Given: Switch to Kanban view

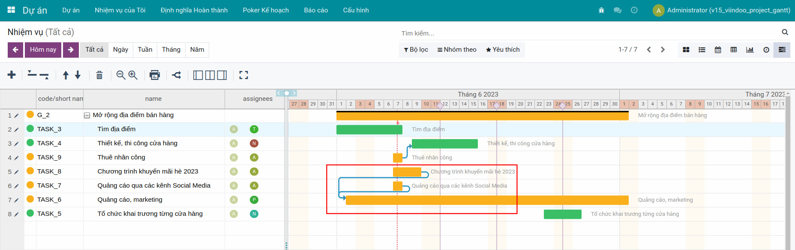Looking at the screenshot, I should [686, 50].
